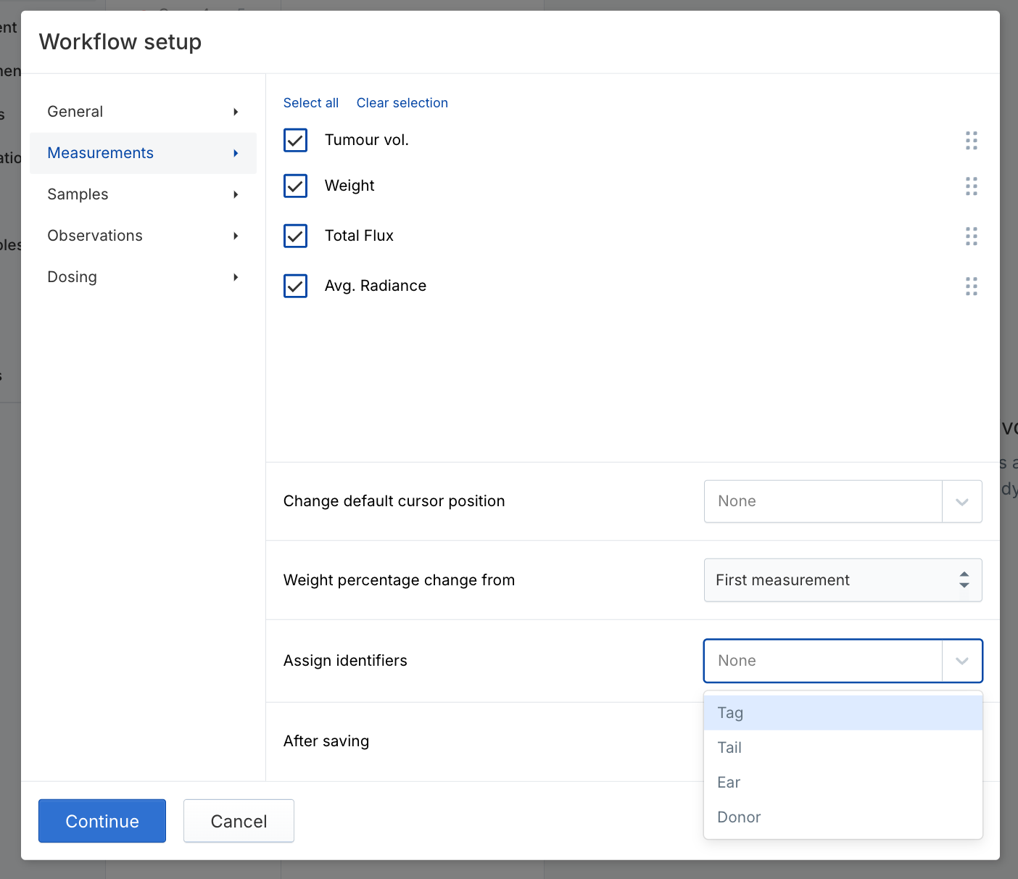Click arrow icon beside General

[x=236, y=112]
